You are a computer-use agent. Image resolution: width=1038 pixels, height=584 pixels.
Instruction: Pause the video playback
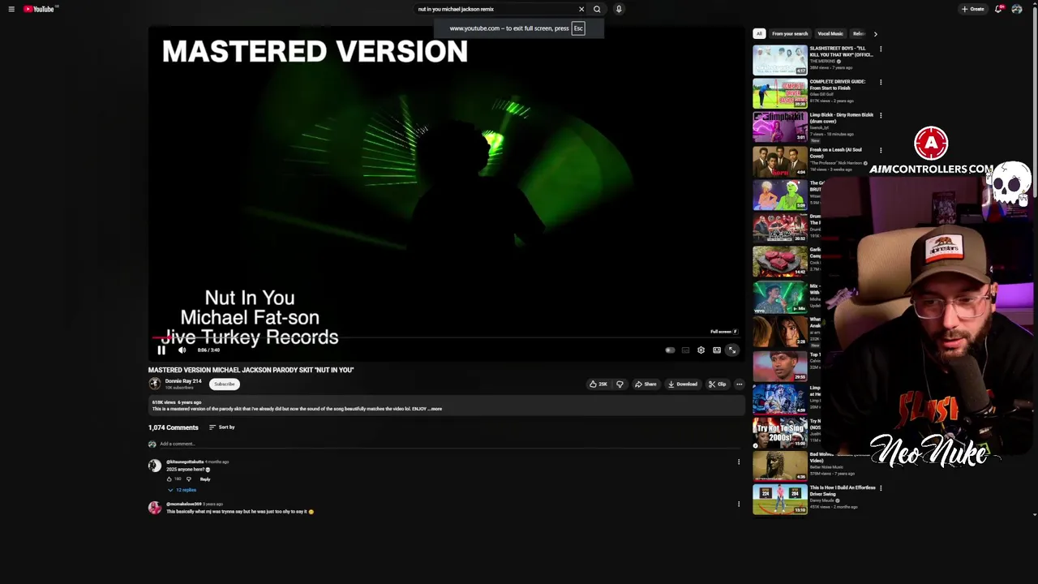point(161,350)
